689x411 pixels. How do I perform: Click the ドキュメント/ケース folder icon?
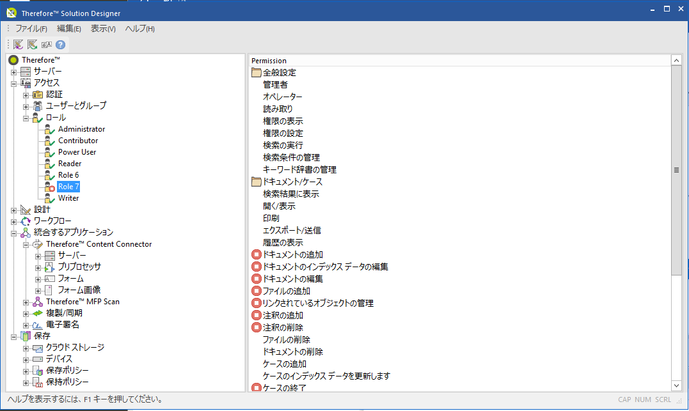point(256,182)
